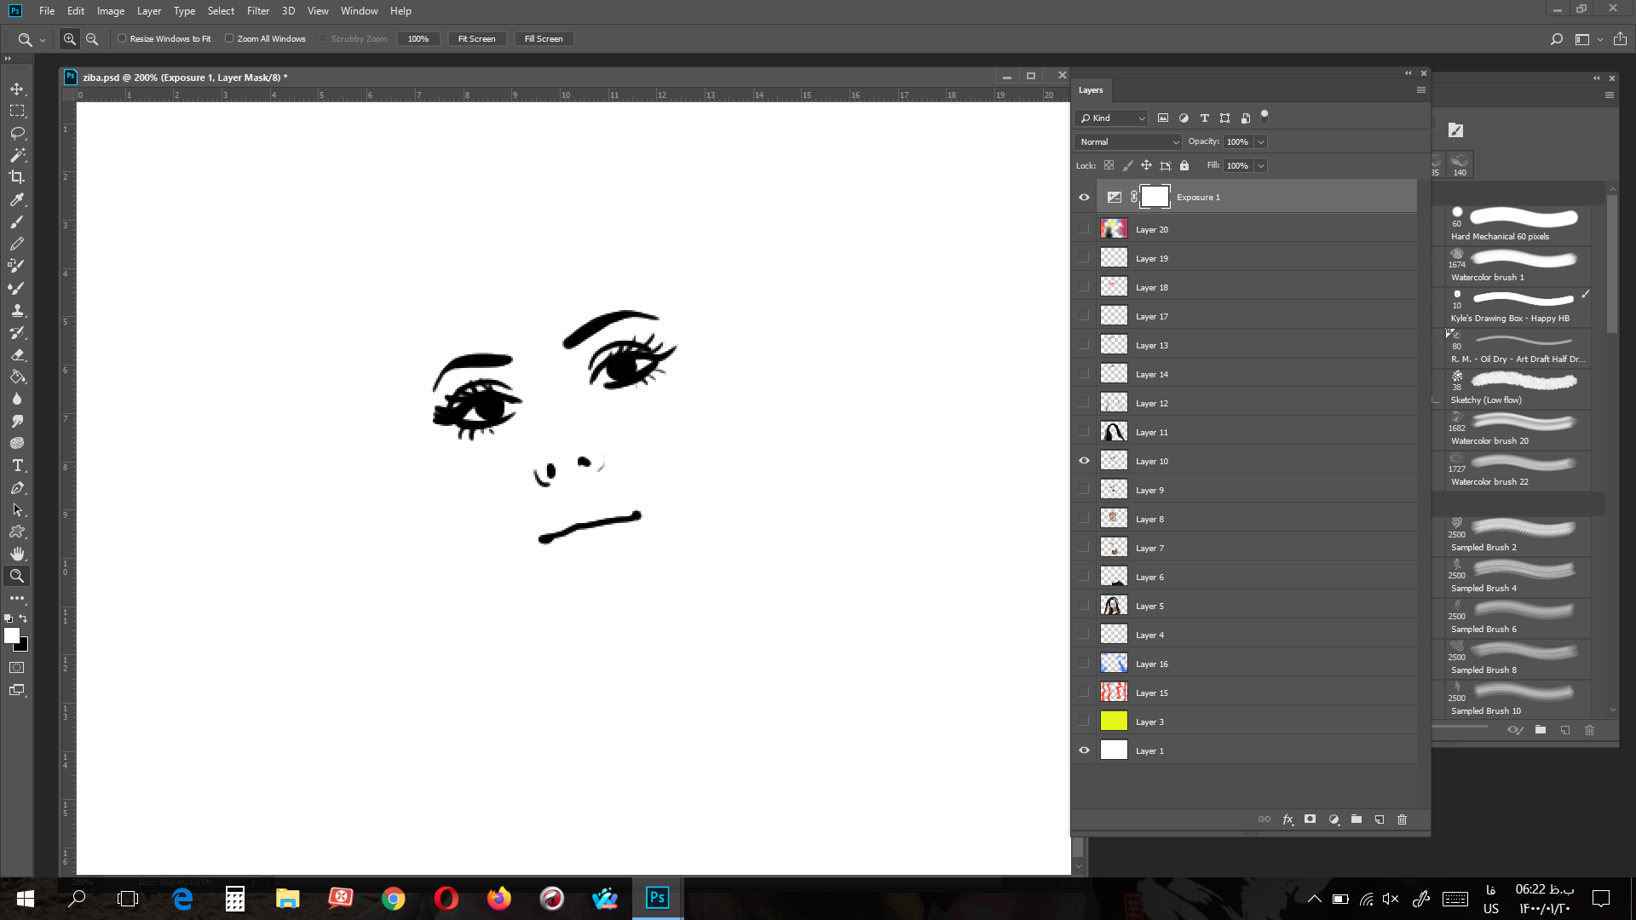Select the Eyedropper tool
Viewport: 1636px width, 920px height.
click(x=17, y=199)
